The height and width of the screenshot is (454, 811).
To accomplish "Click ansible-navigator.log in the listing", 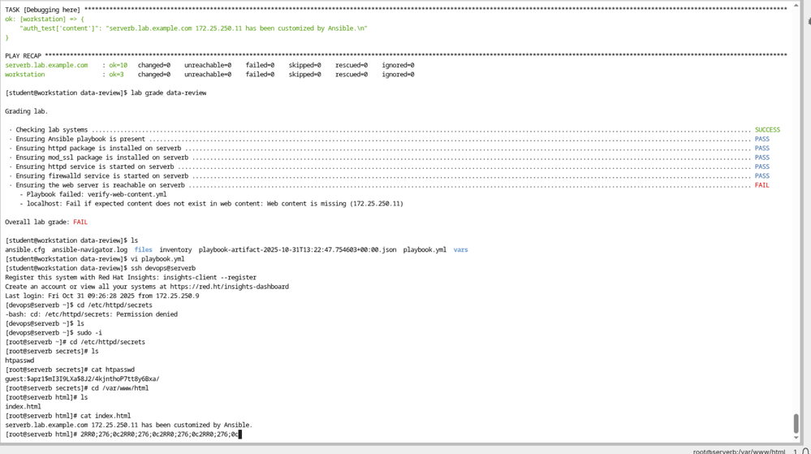I will 89,250.
